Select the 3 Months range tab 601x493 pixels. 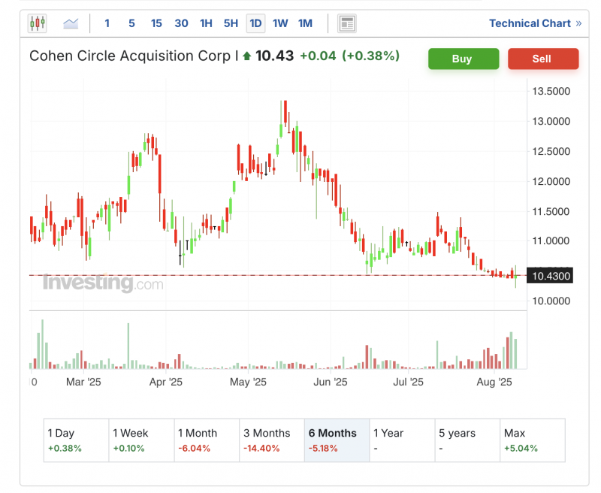point(270,440)
